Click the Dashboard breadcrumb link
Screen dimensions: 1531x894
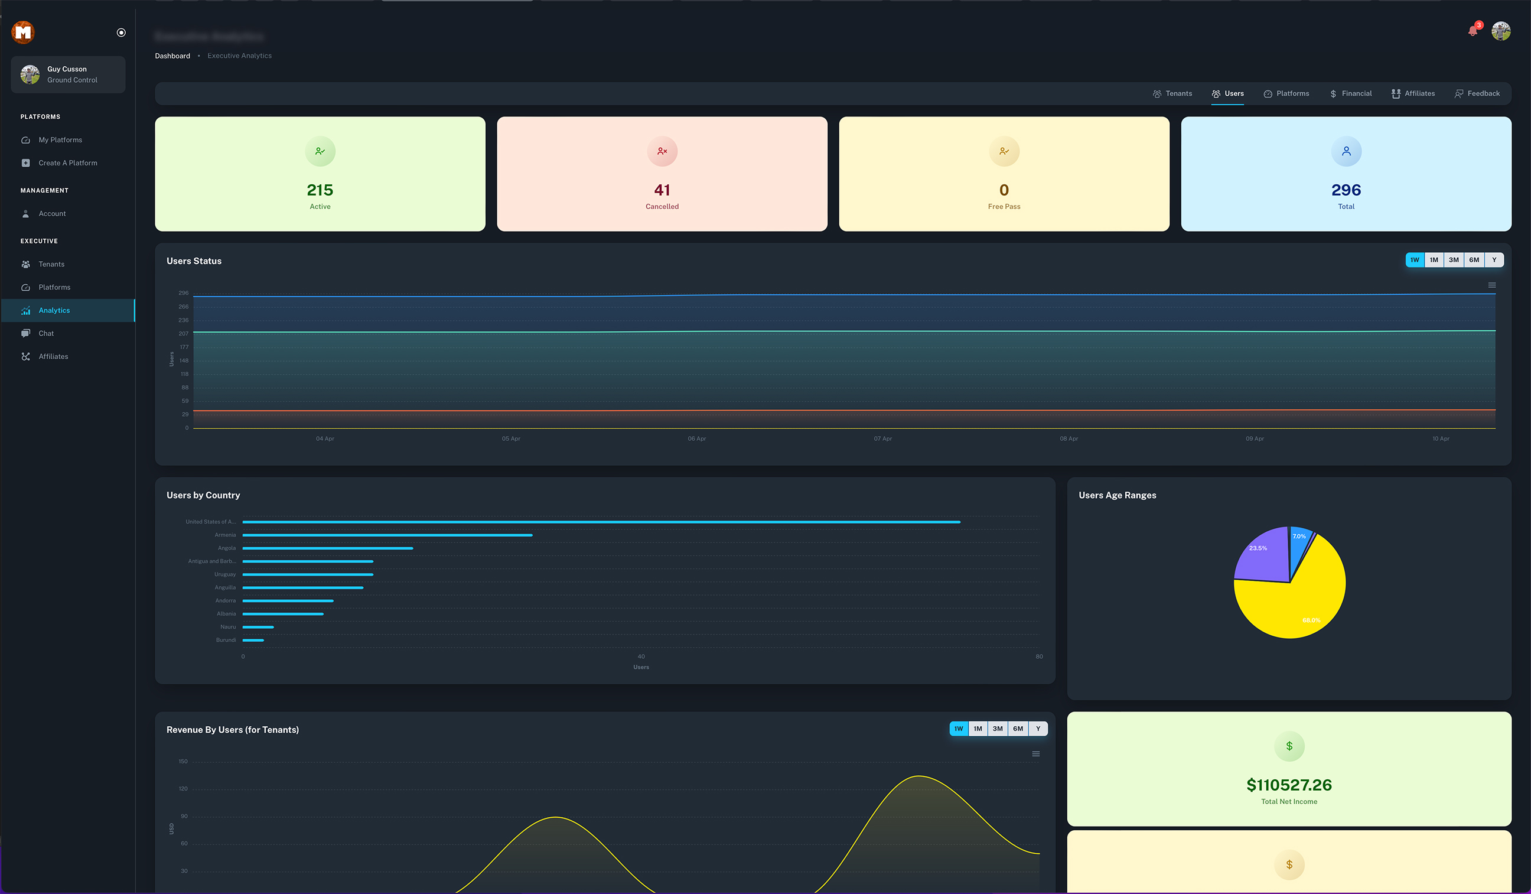(x=172, y=56)
